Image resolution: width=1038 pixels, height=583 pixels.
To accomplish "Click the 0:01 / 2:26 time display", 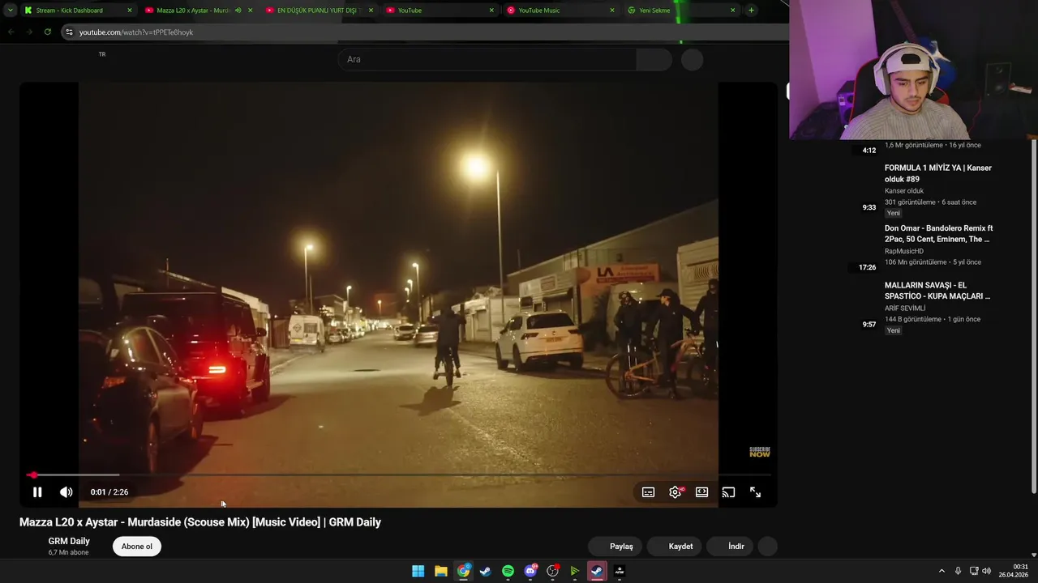I will [x=109, y=492].
